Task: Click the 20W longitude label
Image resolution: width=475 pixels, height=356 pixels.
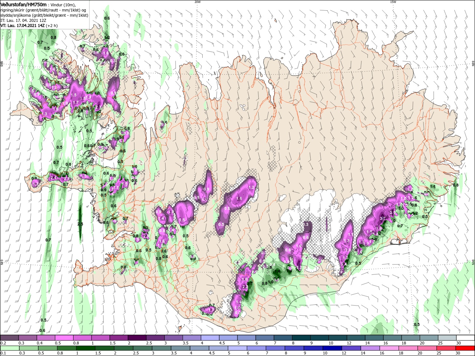Action: [x=197, y=2]
